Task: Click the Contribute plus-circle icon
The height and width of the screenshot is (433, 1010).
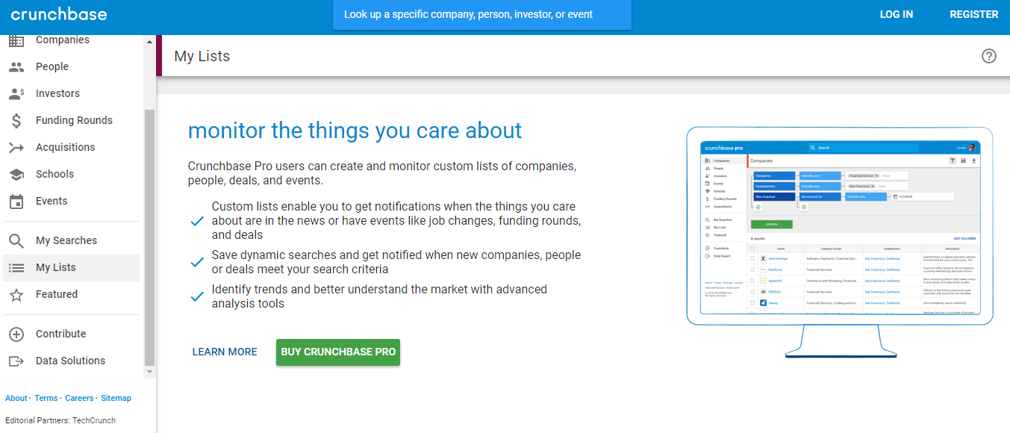Action: coord(16,334)
